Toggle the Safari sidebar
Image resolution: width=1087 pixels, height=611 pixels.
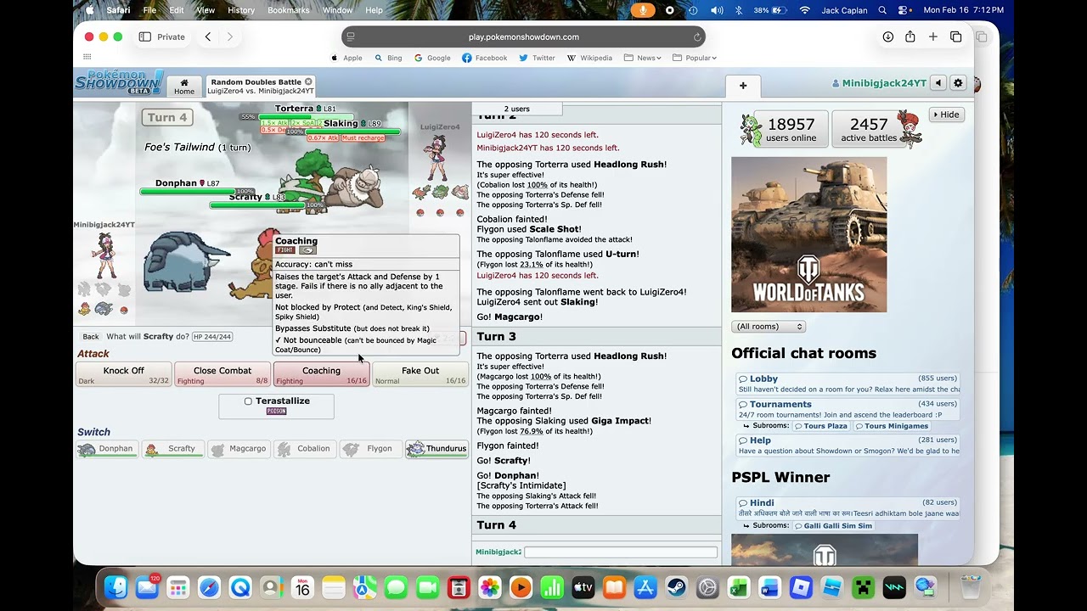point(144,36)
